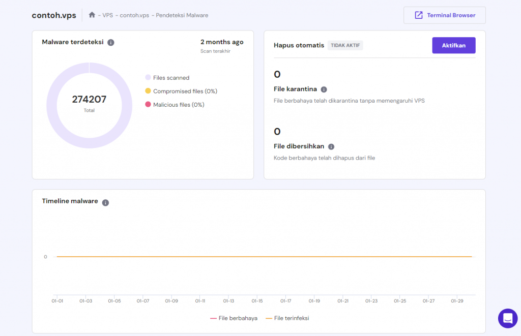Click the Aktifkan button
Image resolution: width=521 pixels, height=336 pixels.
tap(453, 45)
